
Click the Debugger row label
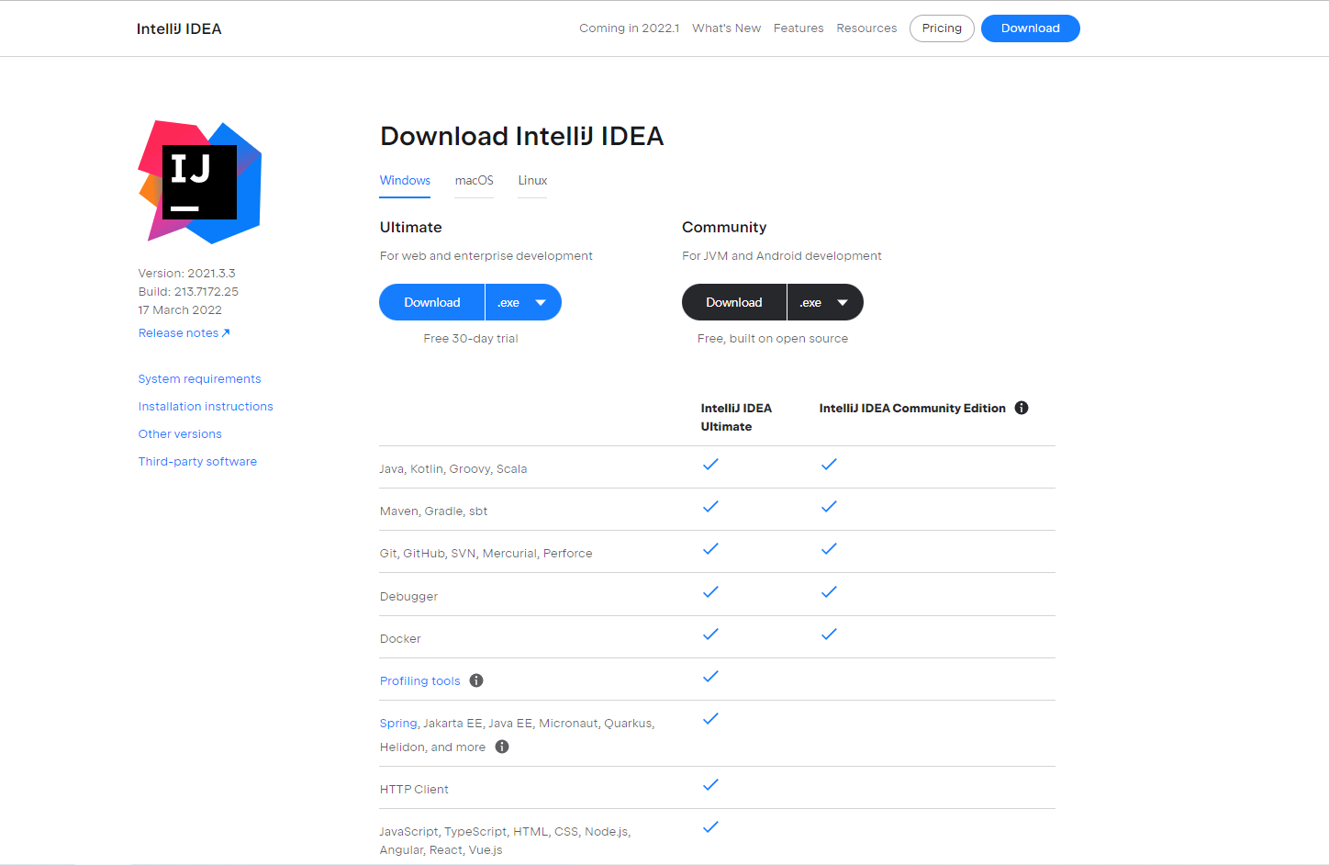coord(408,597)
